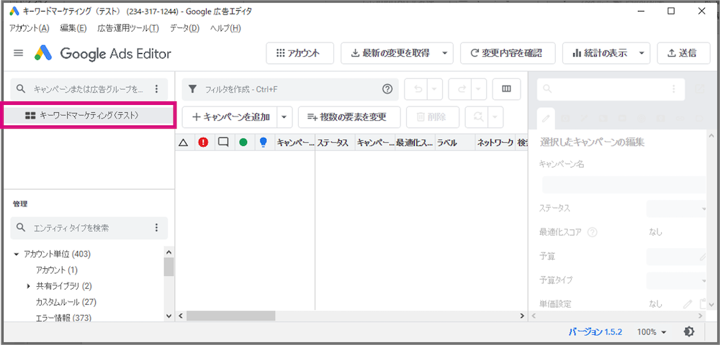Click the budget field pencil icon
The image size is (720, 345).
coord(703,257)
